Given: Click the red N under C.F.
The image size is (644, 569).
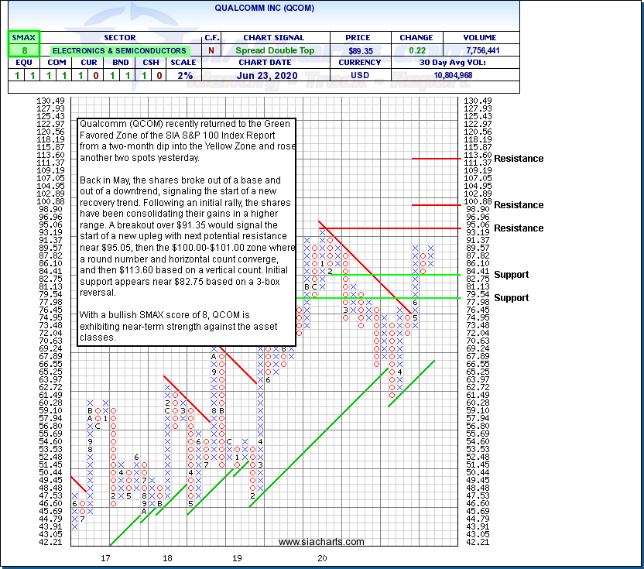Looking at the screenshot, I should click(x=211, y=50).
